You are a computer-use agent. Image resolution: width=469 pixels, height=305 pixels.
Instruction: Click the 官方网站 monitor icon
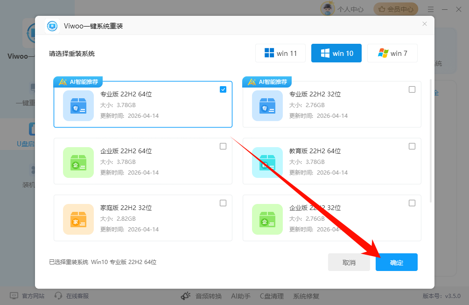click(x=14, y=296)
